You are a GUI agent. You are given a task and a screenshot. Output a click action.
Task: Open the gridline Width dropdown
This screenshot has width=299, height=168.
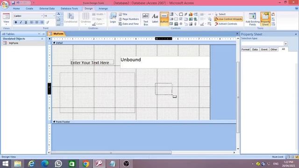coord(99,14)
